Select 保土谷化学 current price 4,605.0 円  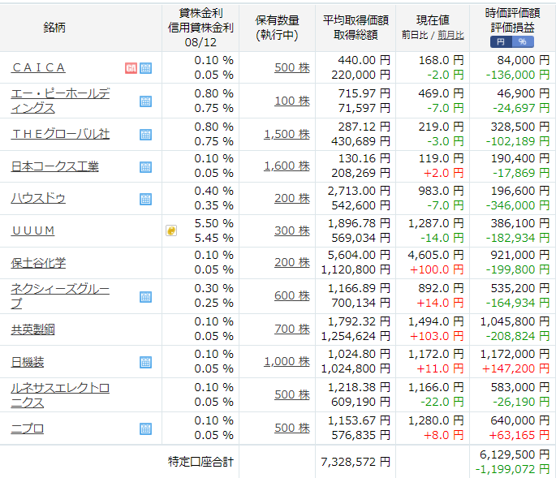pyautogui.click(x=436, y=255)
